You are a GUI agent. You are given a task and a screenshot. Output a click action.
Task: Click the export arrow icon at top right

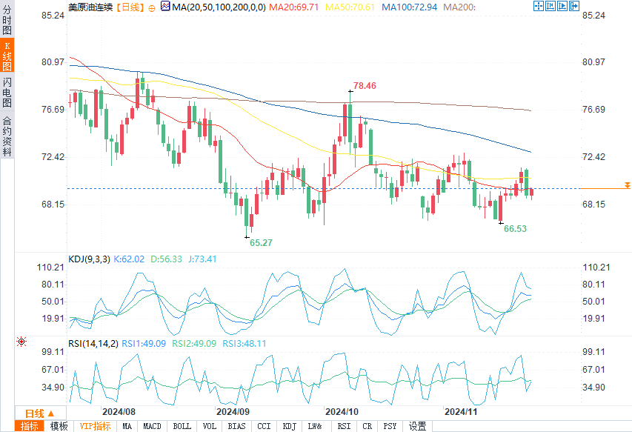pyautogui.click(x=574, y=6)
